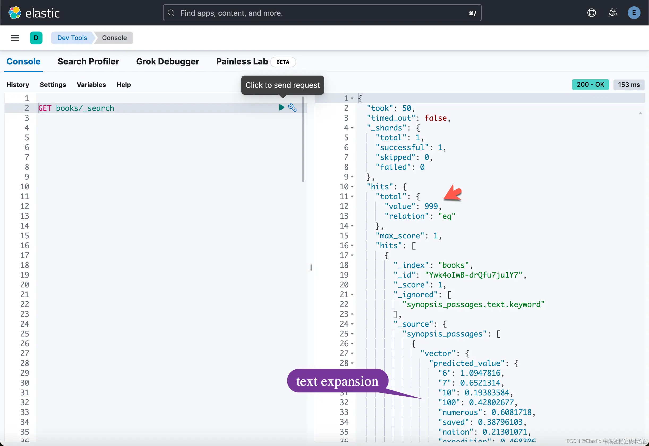This screenshot has height=446, width=649.
Task: Open the History link
Action: tap(18, 85)
